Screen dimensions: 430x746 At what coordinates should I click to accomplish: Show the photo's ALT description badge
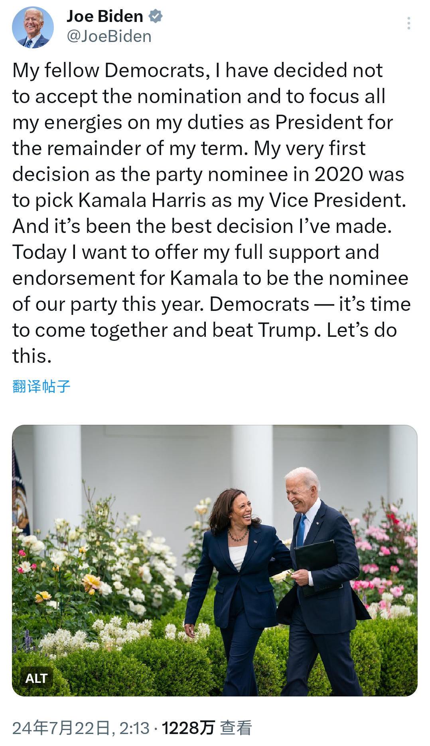pos(36,678)
